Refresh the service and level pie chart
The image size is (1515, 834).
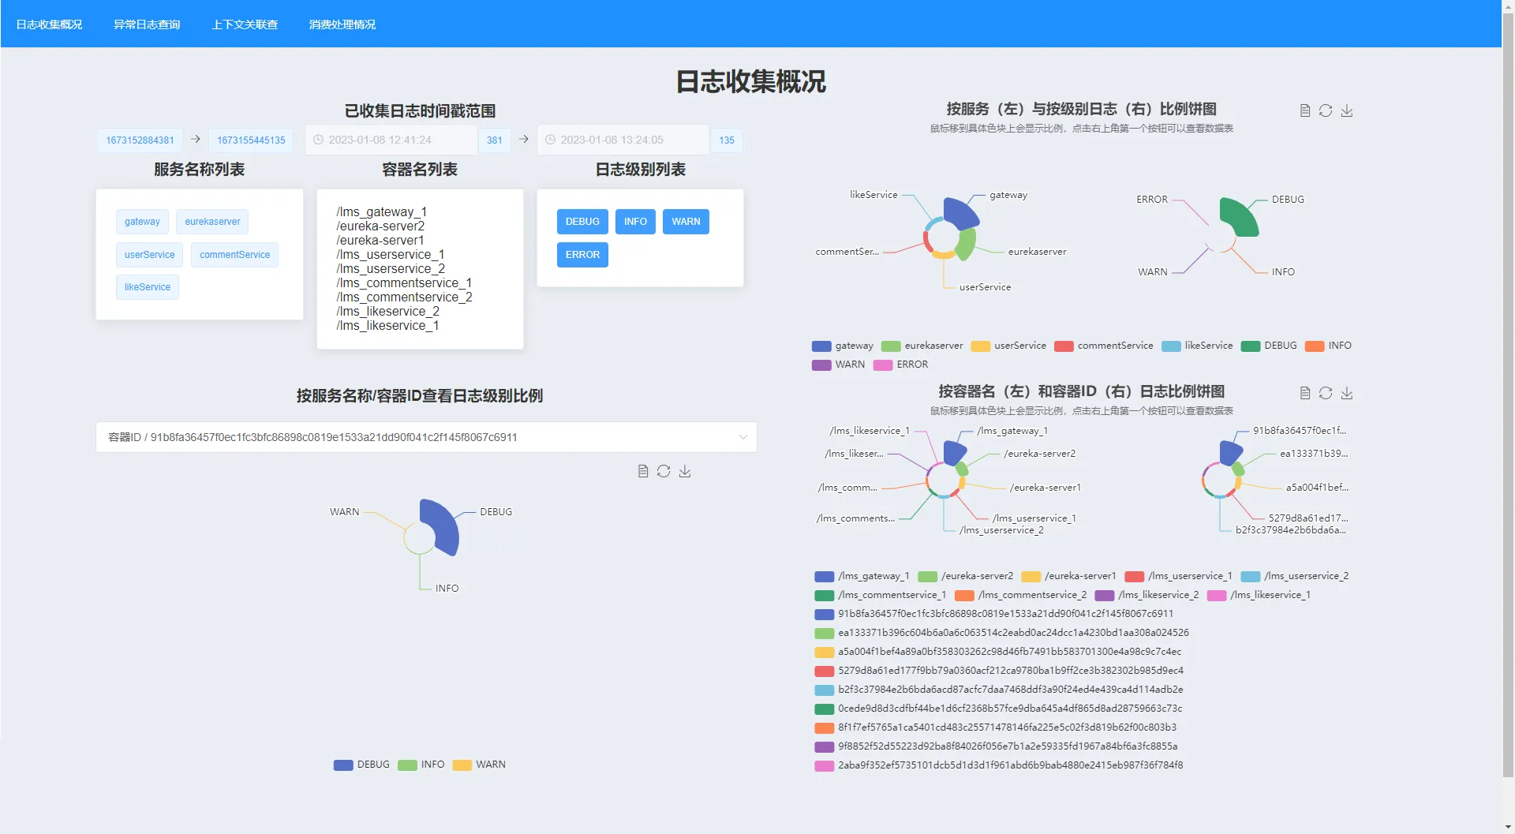1326,111
